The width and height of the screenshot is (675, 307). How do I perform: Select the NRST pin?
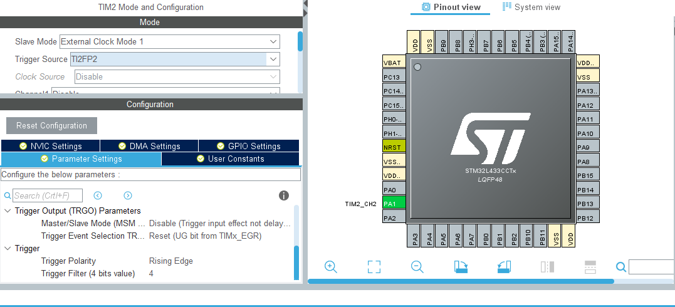[394, 147]
